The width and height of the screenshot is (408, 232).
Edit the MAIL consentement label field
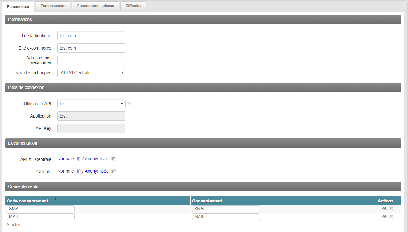click(226, 217)
